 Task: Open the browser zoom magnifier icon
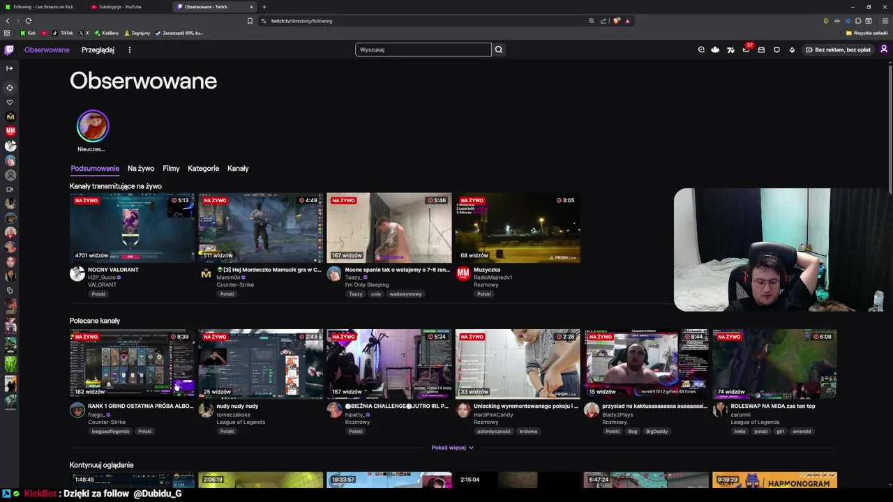pyautogui.click(x=592, y=21)
